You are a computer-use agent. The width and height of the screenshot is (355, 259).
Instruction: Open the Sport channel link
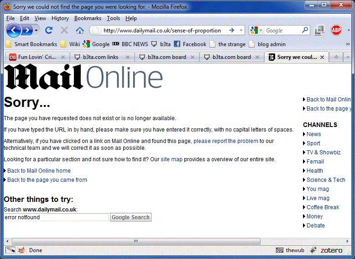(x=313, y=143)
